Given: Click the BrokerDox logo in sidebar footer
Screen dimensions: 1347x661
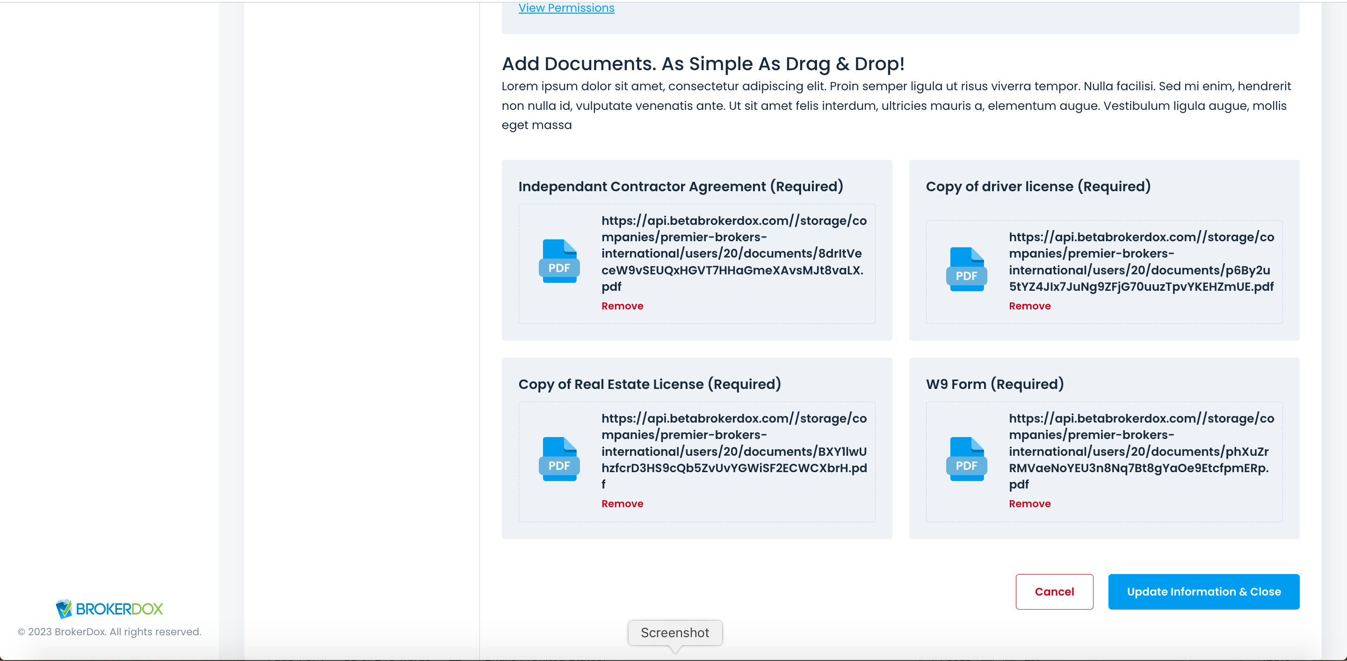Looking at the screenshot, I should pos(109,609).
